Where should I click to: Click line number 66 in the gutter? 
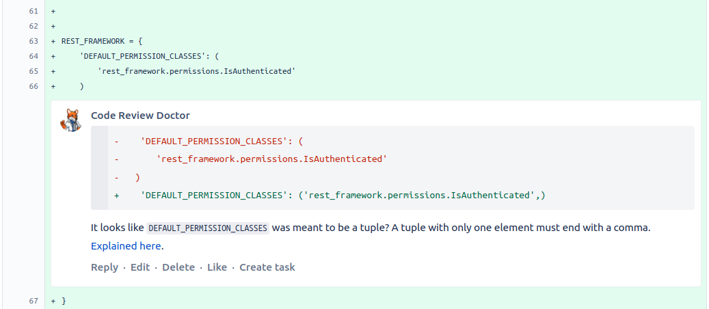[33, 86]
